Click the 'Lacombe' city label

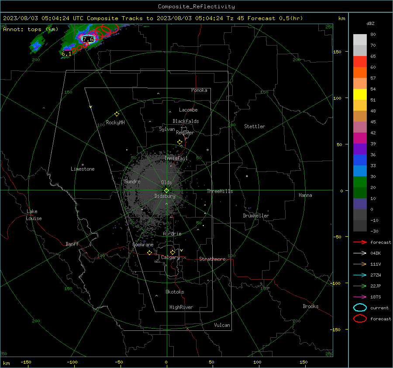(x=188, y=110)
